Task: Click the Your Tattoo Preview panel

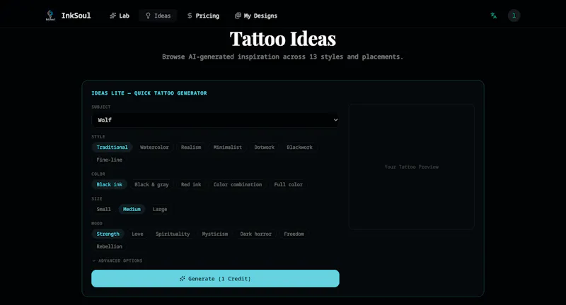Action: click(x=412, y=167)
